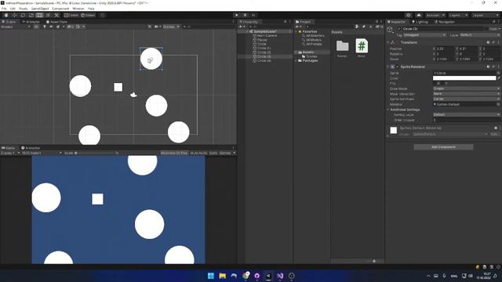Screen dimensions: 502x282
Task: Open Scene view component tools icon
Action: (150, 27)
